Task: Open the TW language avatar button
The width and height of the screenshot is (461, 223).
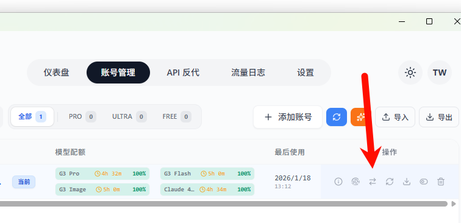Action: click(440, 73)
